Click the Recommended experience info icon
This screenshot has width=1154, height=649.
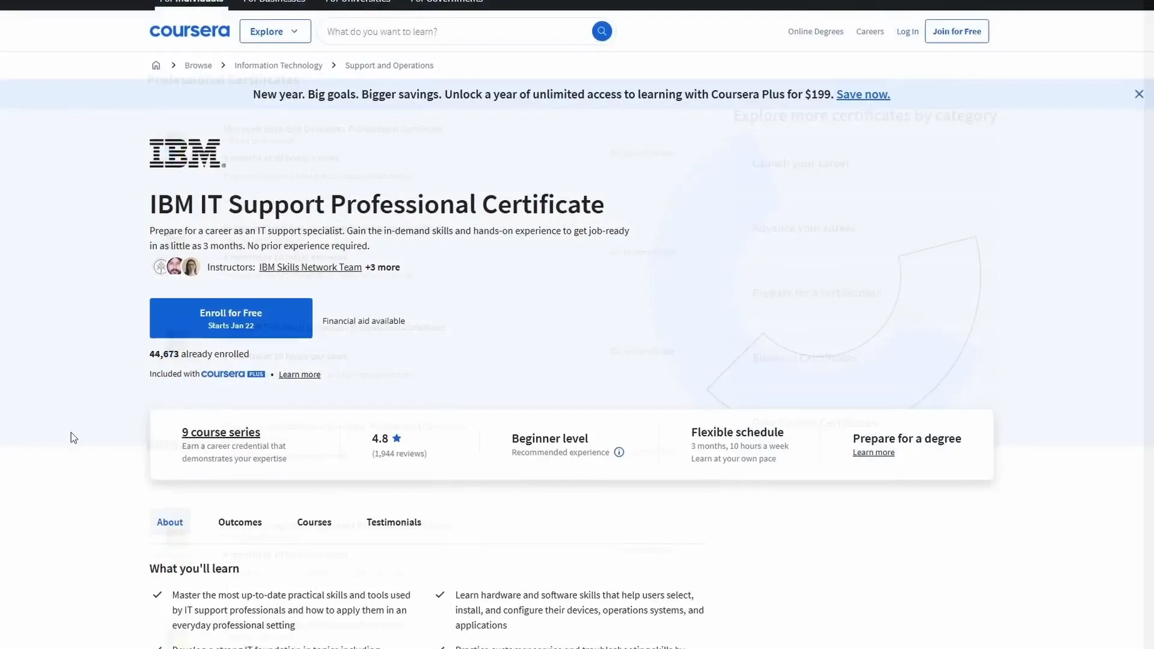[x=619, y=452]
